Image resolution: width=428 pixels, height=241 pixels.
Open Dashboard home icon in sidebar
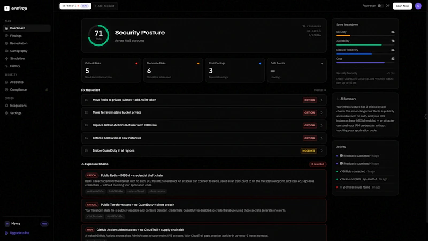click(x=6, y=28)
